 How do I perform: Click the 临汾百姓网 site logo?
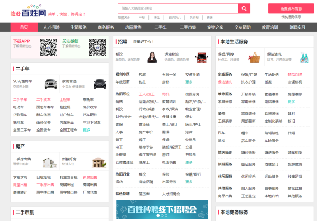29,11
